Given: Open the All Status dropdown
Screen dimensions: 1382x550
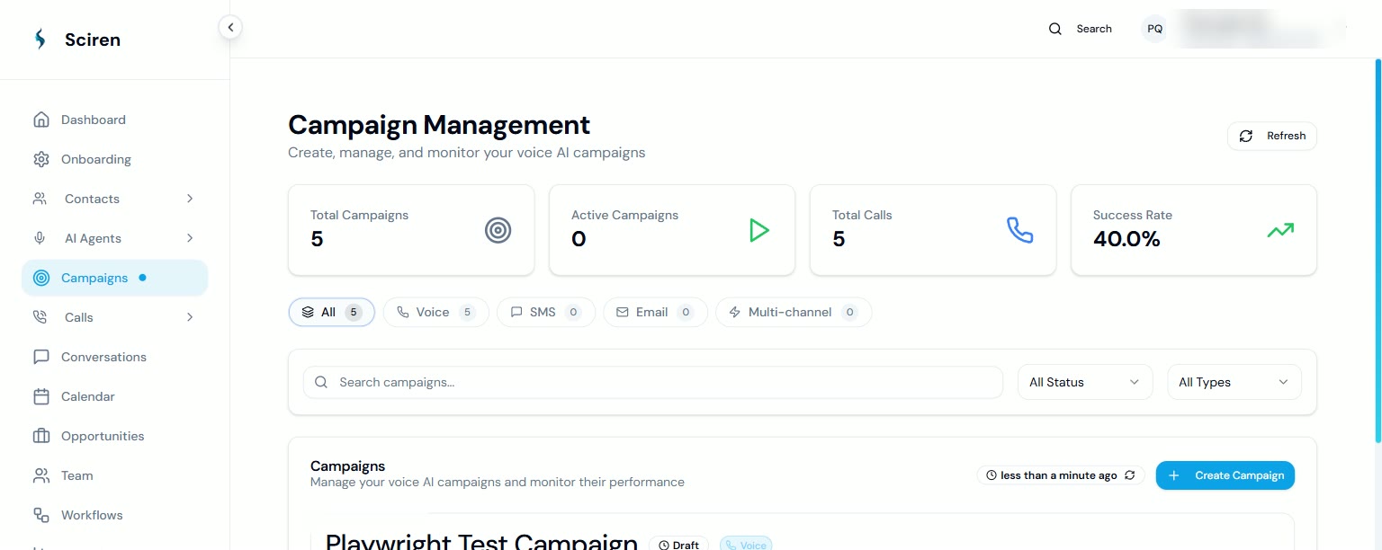Looking at the screenshot, I should (x=1085, y=382).
